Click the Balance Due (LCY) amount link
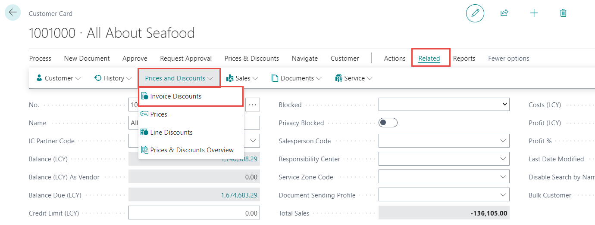595x225 pixels. 239,195
